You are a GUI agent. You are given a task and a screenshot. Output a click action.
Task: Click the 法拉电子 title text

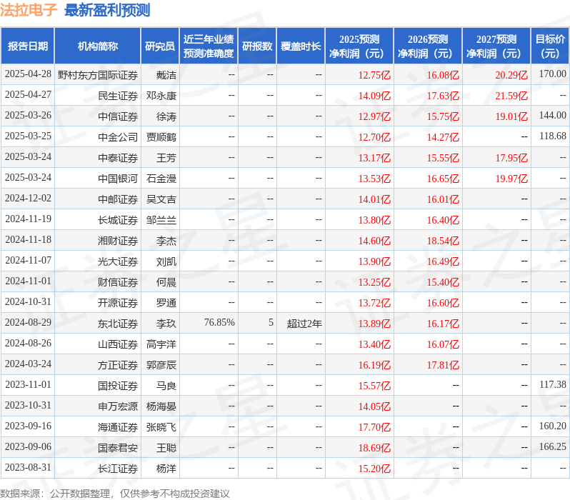[x=29, y=10]
